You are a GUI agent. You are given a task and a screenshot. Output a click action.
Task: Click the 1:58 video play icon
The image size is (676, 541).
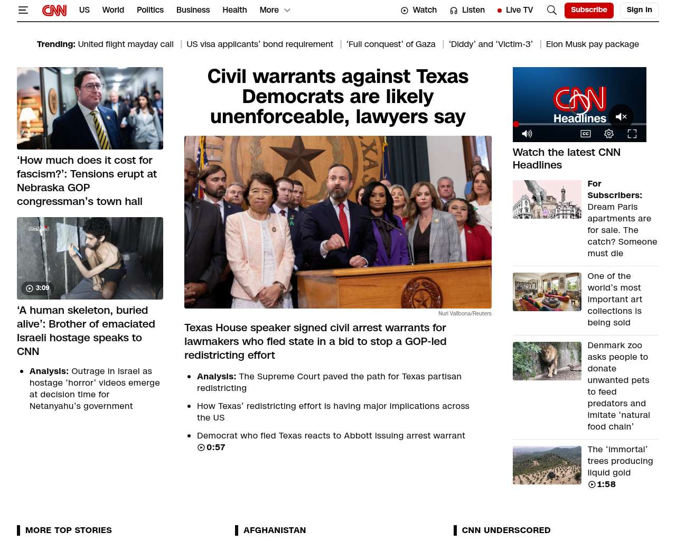click(592, 484)
